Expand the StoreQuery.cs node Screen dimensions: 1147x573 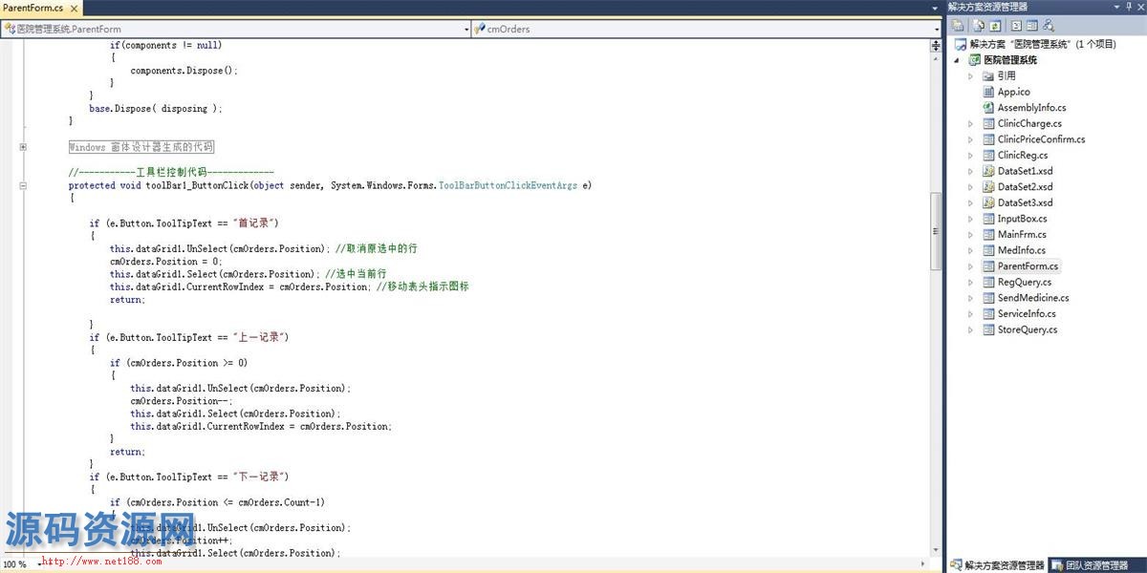click(970, 329)
